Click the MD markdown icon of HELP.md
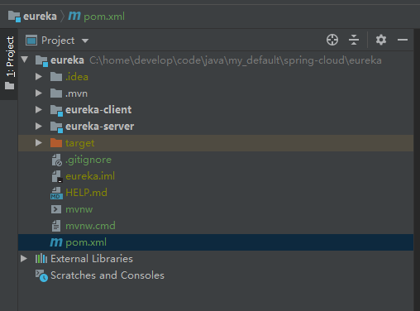Image resolution: width=420 pixels, height=311 pixels. click(x=56, y=194)
